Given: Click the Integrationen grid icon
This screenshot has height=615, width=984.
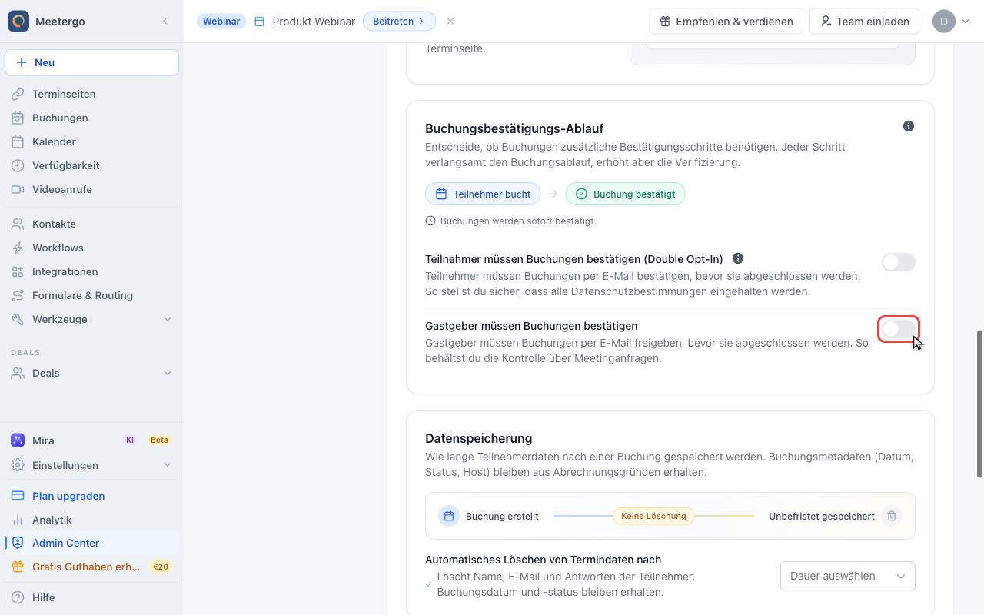Looking at the screenshot, I should point(18,271).
